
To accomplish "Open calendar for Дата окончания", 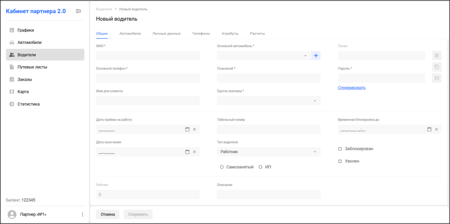I will click(187, 152).
